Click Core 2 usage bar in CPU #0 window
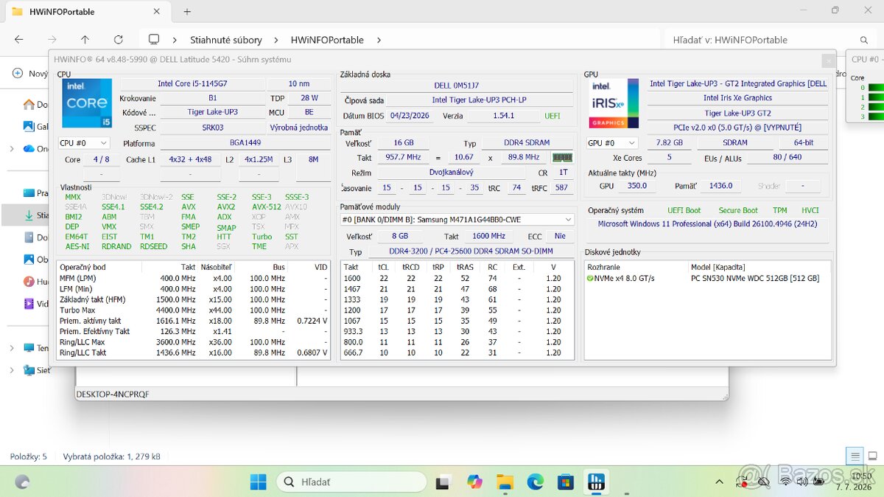This screenshot has height=497, width=884. pos(875,107)
